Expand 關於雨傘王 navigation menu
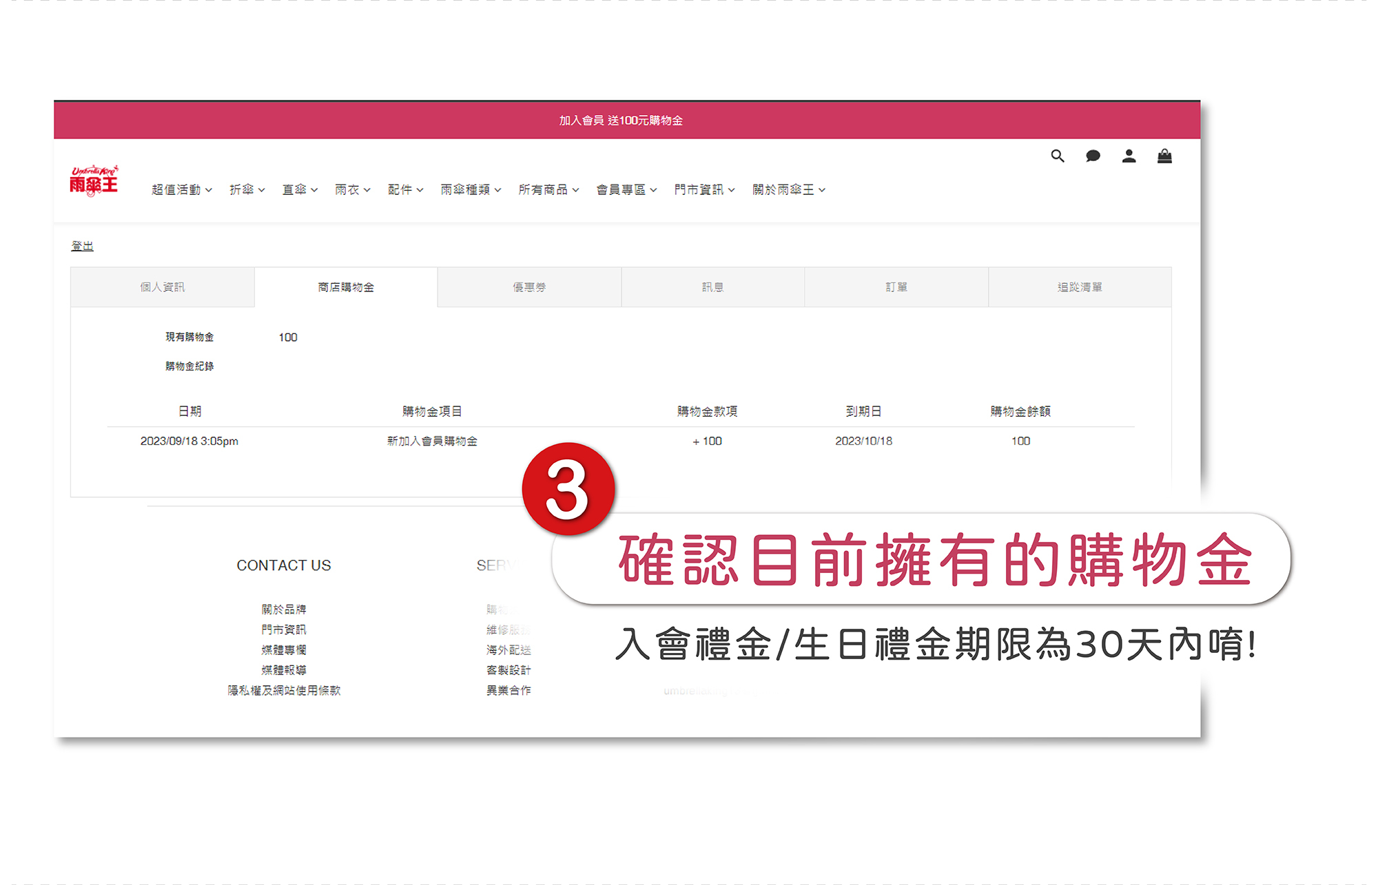The width and height of the screenshot is (1378, 885). pos(788,189)
